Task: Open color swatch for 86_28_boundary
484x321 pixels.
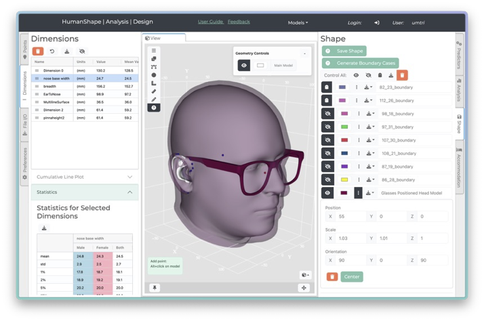Action: [344, 179]
